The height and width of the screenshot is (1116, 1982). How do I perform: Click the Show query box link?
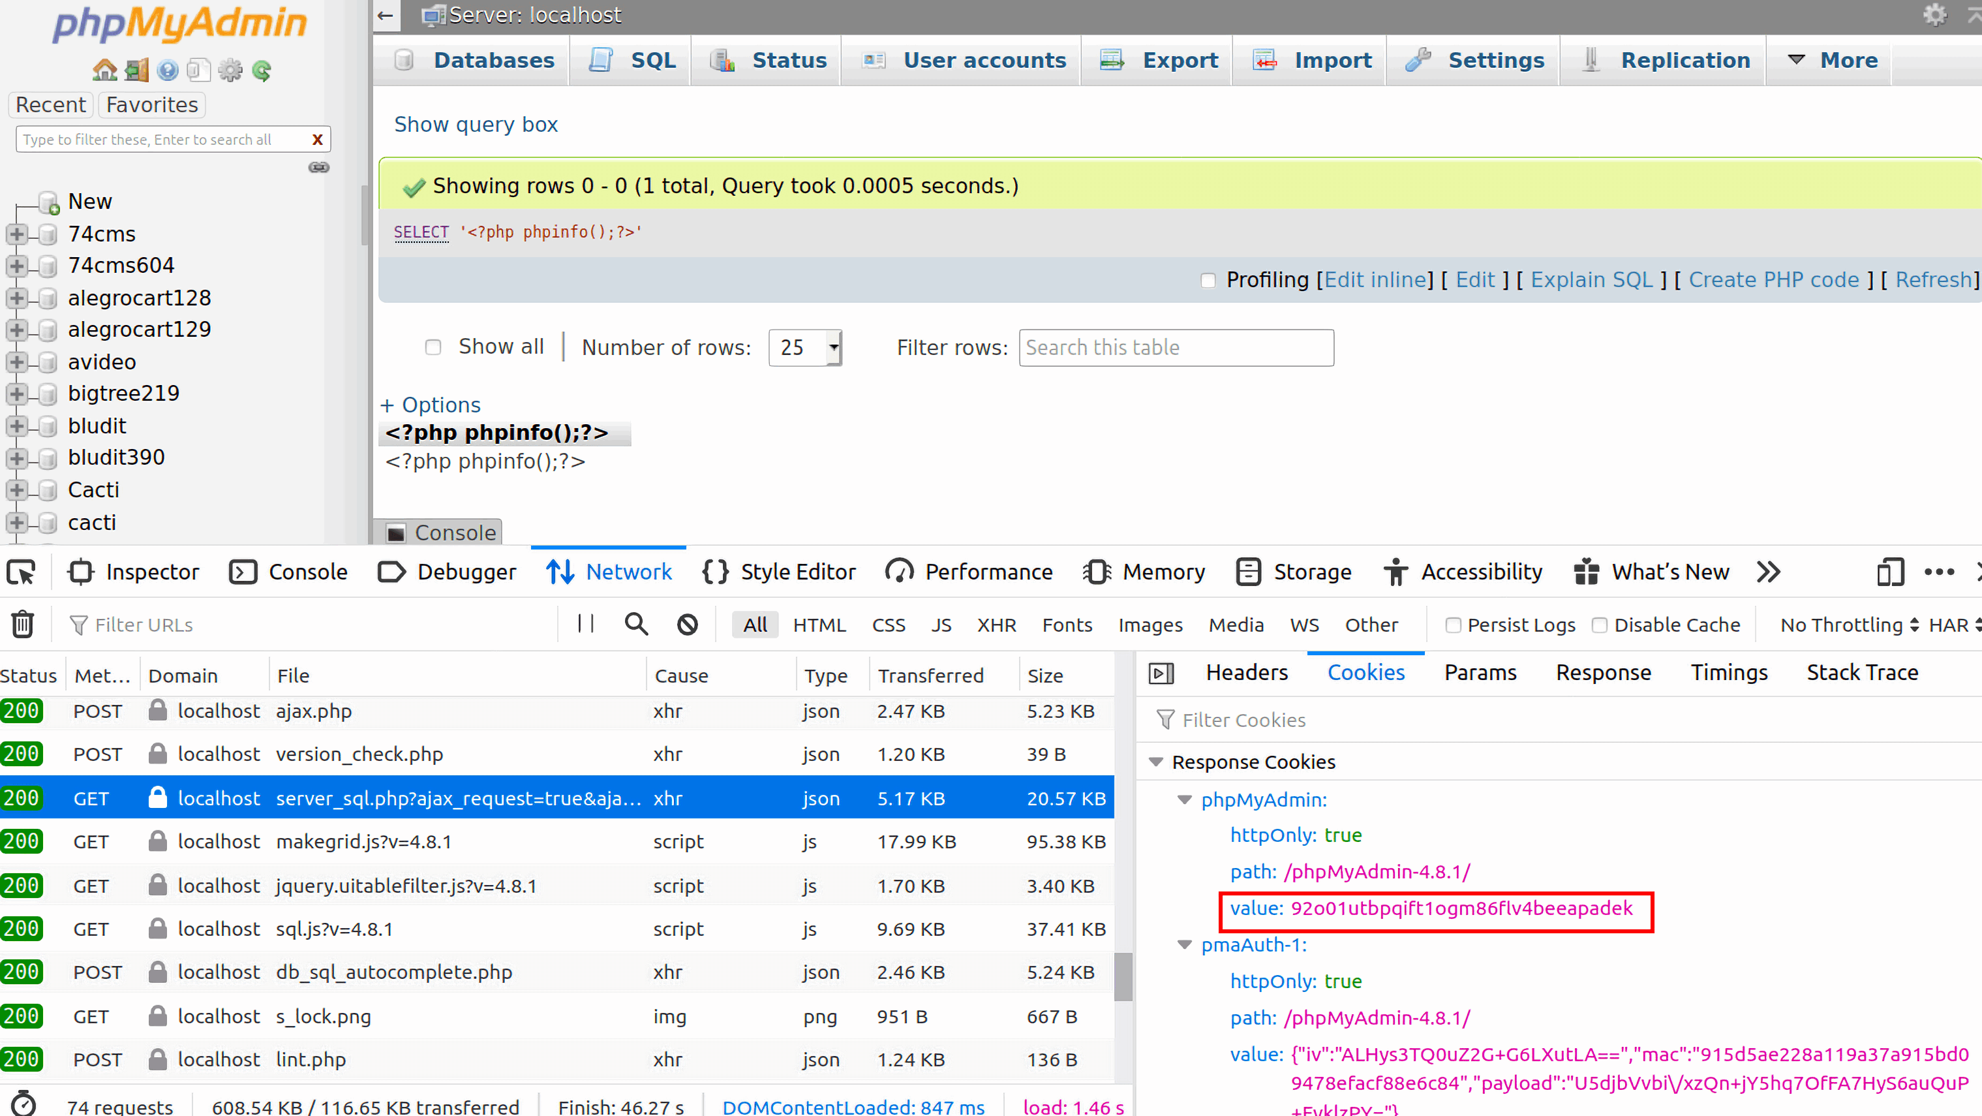tap(476, 124)
